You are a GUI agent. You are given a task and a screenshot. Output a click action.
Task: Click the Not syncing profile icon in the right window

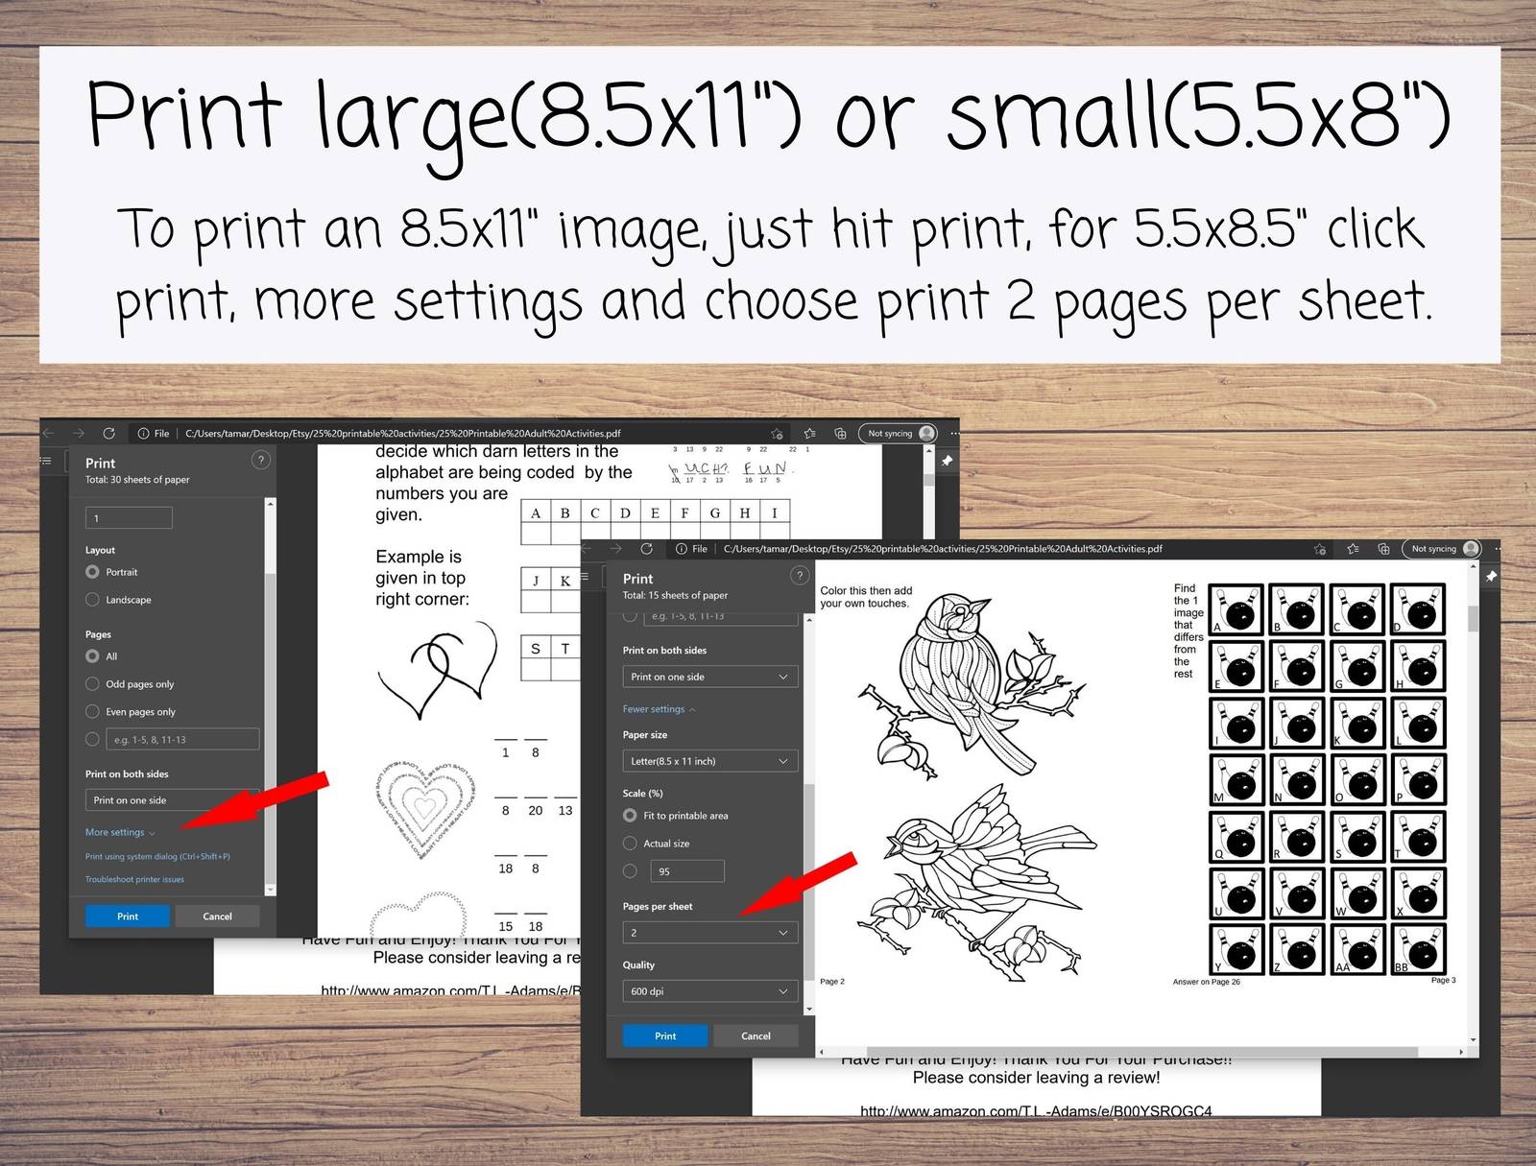point(1471,549)
